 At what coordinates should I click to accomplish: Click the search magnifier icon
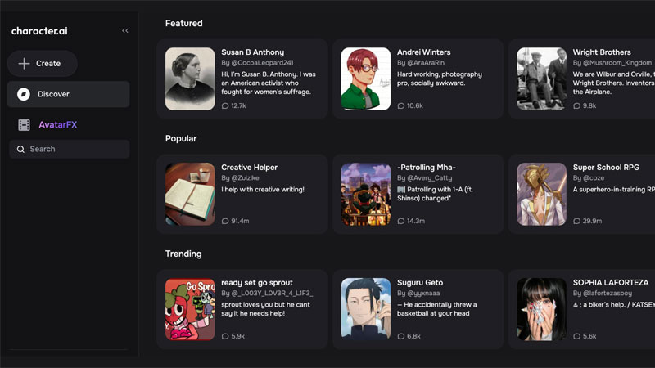(x=20, y=150)
